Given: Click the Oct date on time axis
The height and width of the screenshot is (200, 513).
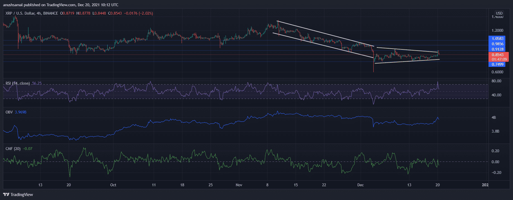Looking at the screenshot, I should 113,185.
